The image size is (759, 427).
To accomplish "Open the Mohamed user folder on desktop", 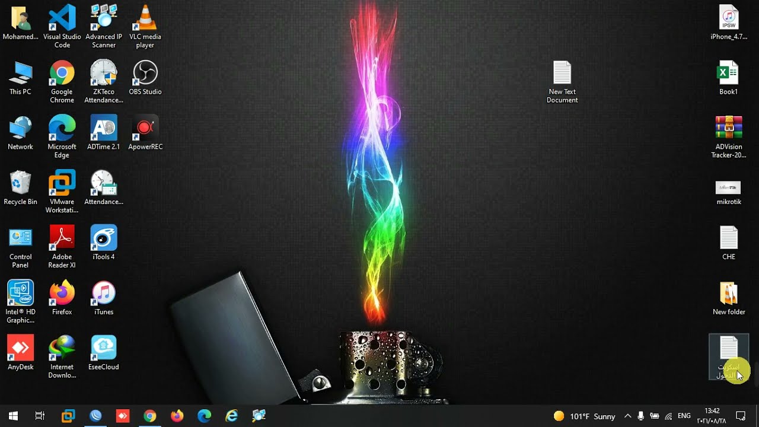I will click(x=20, y=23).
